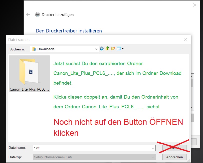Select the Canon_Lite_Plus_PCL6_ folder
Screen dimensions: 203x163
click(x=29, y=74)
